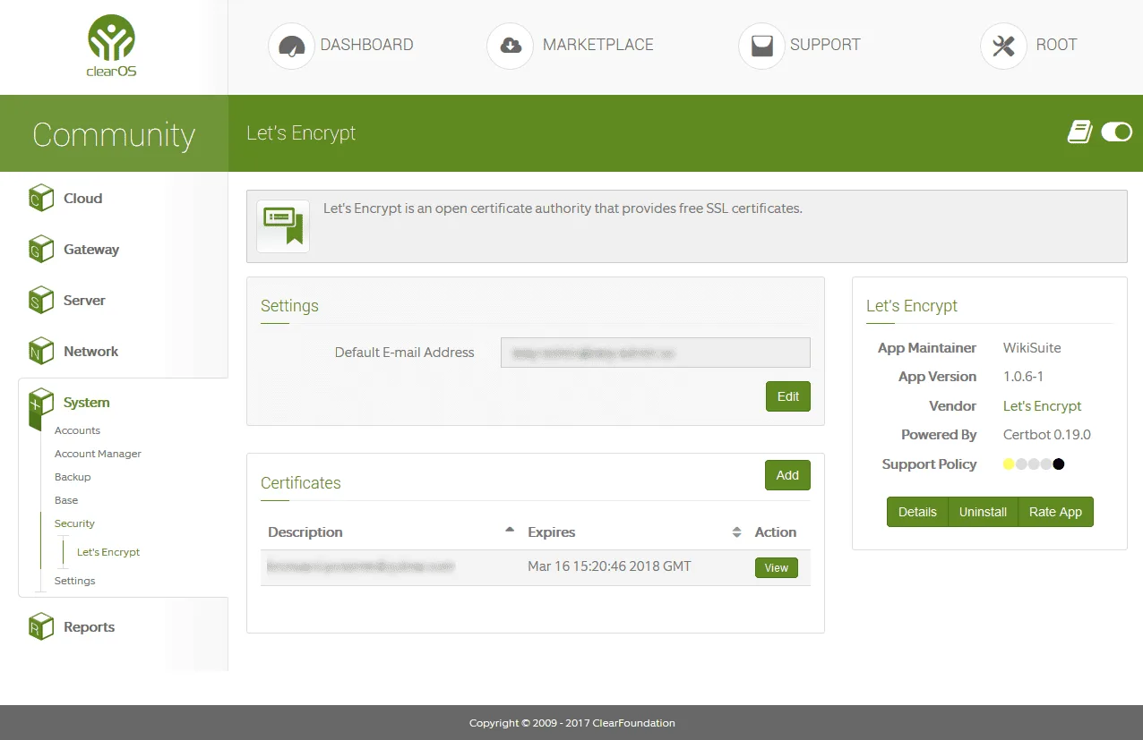Viewport: 1143px width, 740px height.
Task: Click the blurred certificate description
Action: 361,566
